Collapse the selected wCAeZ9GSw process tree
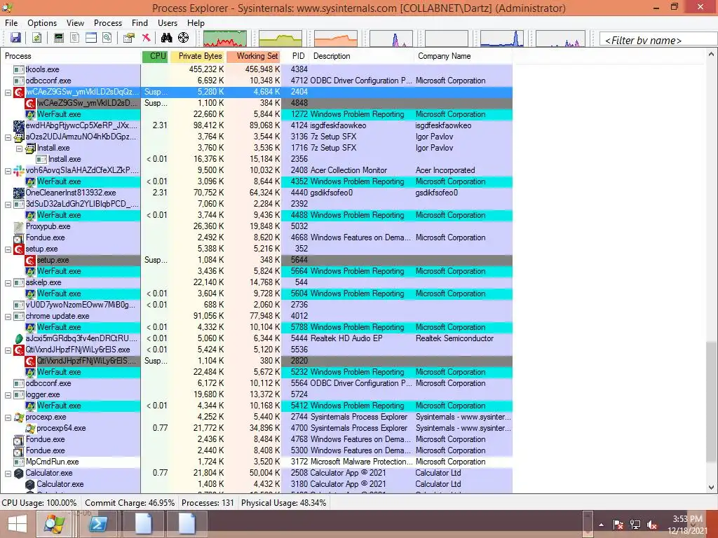Image resolution: width=718 pixels, height=538 pixels. 8,92
